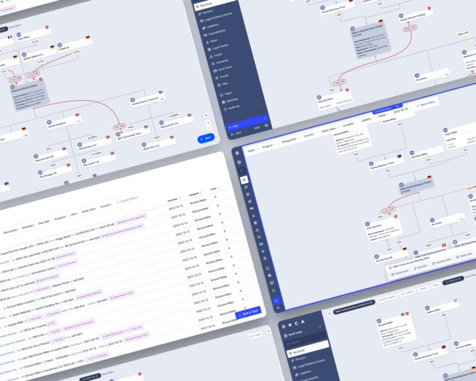
Task: Click Edit slide in the slide toolbar
Action: click(x=420, y=267)
